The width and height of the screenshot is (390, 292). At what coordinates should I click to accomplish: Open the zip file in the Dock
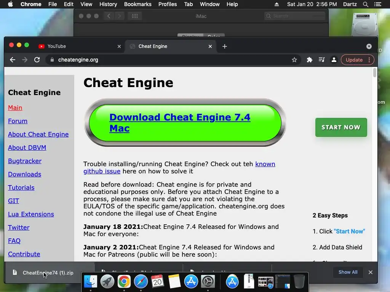click(249, 281)
